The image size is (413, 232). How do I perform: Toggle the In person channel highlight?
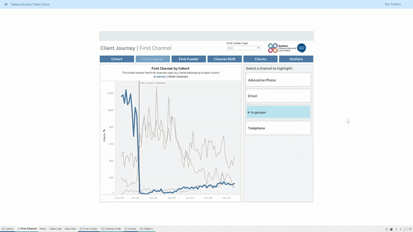pos(278,112)
